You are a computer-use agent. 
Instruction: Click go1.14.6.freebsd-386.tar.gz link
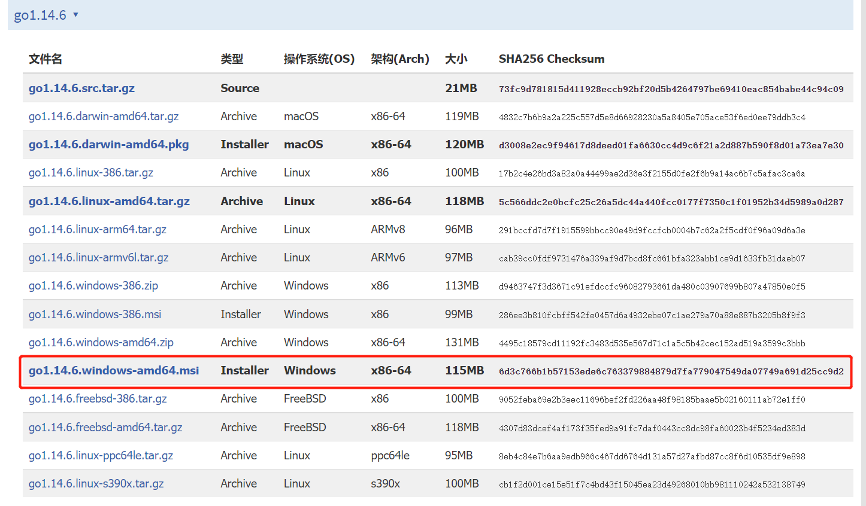coord(98,398)
